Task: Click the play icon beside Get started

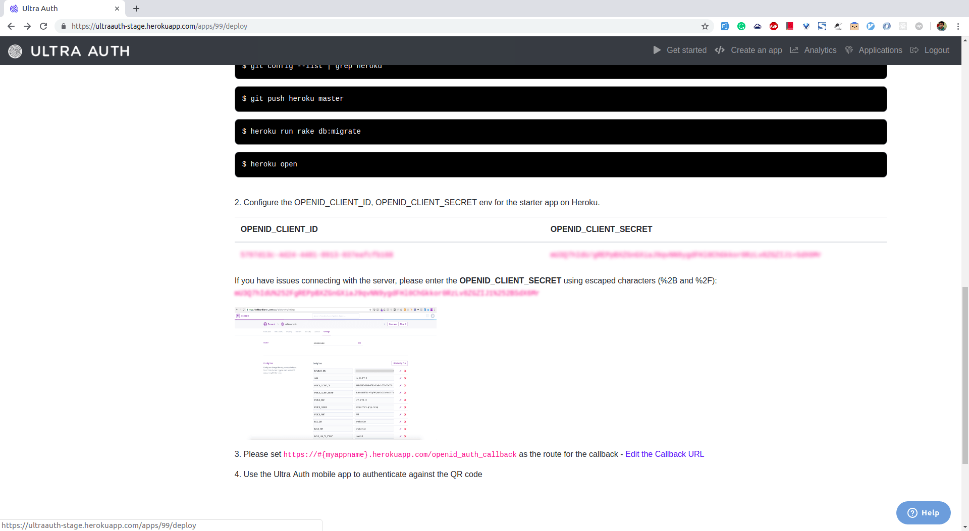Action: 657,50
